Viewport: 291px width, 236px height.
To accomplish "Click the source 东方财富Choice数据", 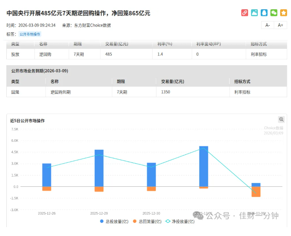I will click(93, 25).
